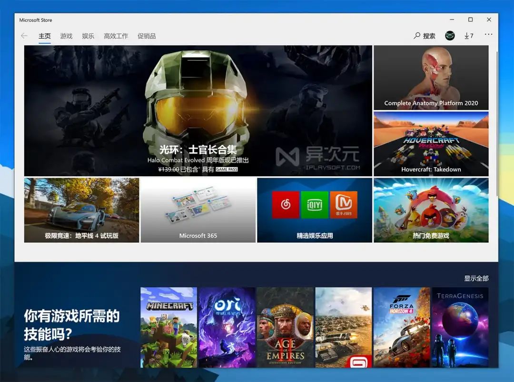Open the Halo 光环：士官长合集 banner

(x=198, y=111)
